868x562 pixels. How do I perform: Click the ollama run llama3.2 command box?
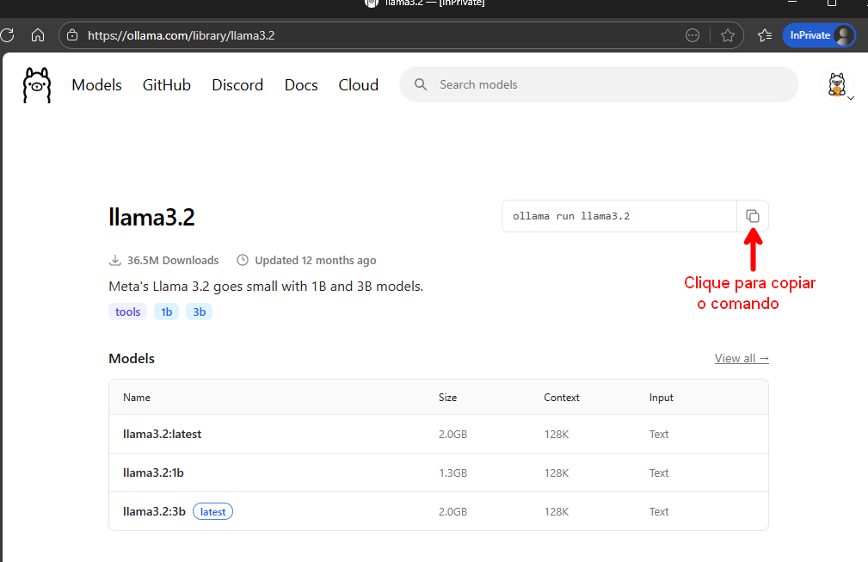619,216
